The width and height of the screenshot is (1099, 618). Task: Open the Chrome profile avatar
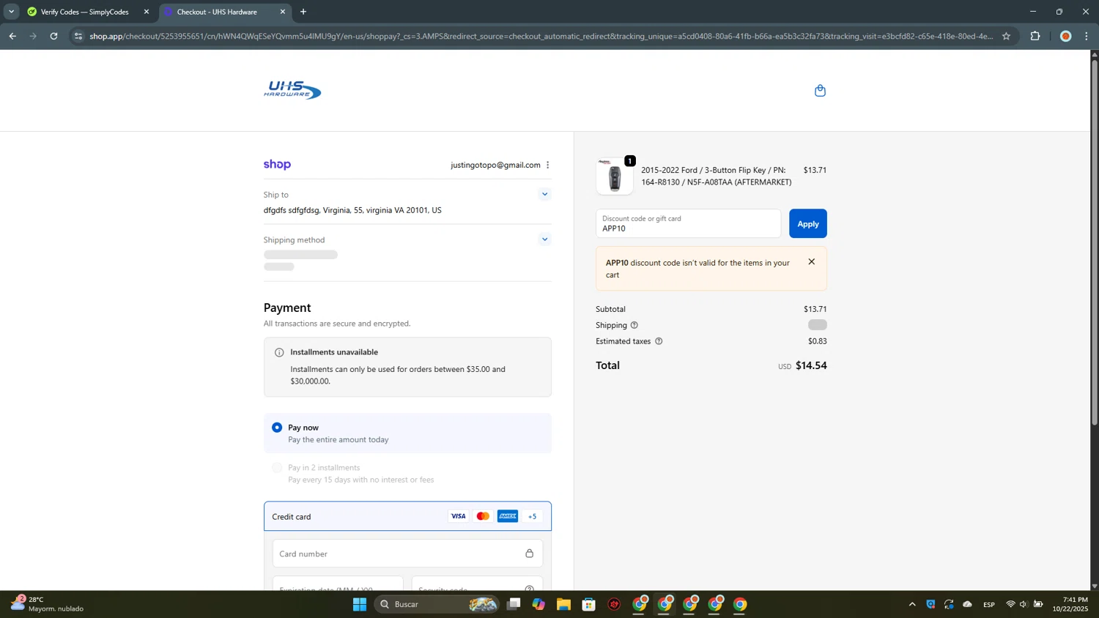(x=1066, y=36)
